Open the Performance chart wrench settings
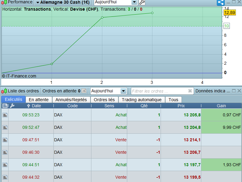 coord(142,2)
